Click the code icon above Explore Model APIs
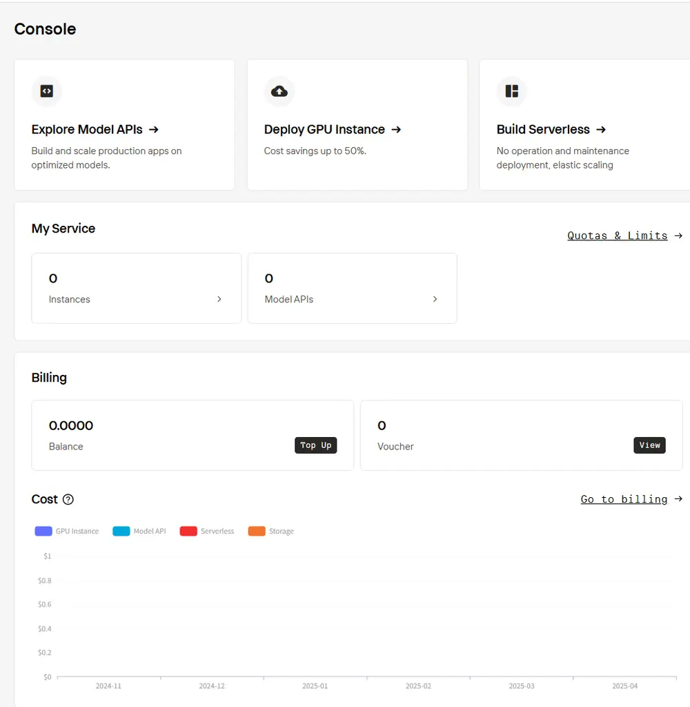 pos(47,91)
